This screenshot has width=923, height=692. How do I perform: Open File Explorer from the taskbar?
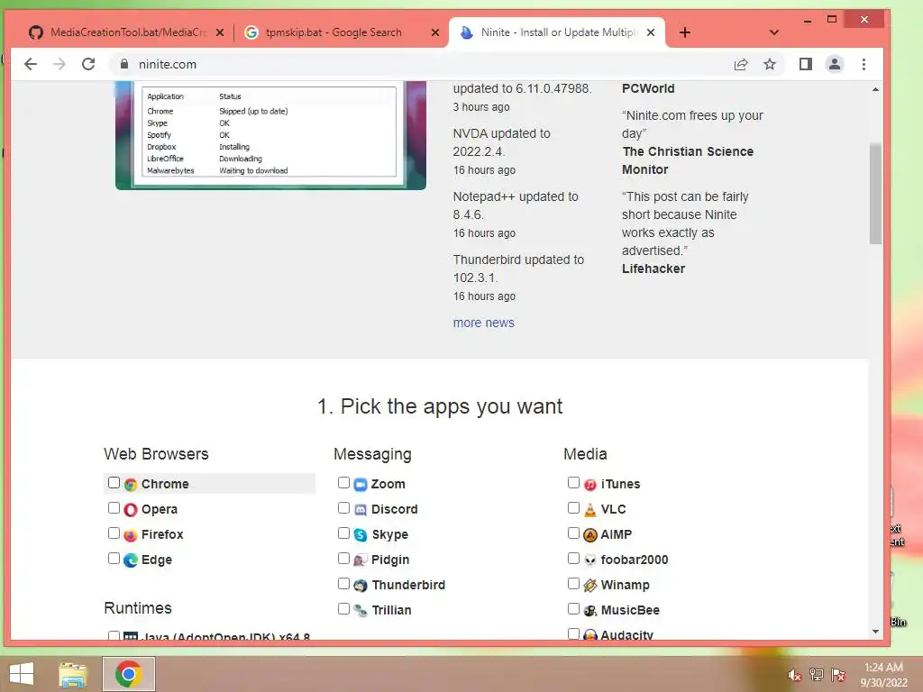pos(73,674)
